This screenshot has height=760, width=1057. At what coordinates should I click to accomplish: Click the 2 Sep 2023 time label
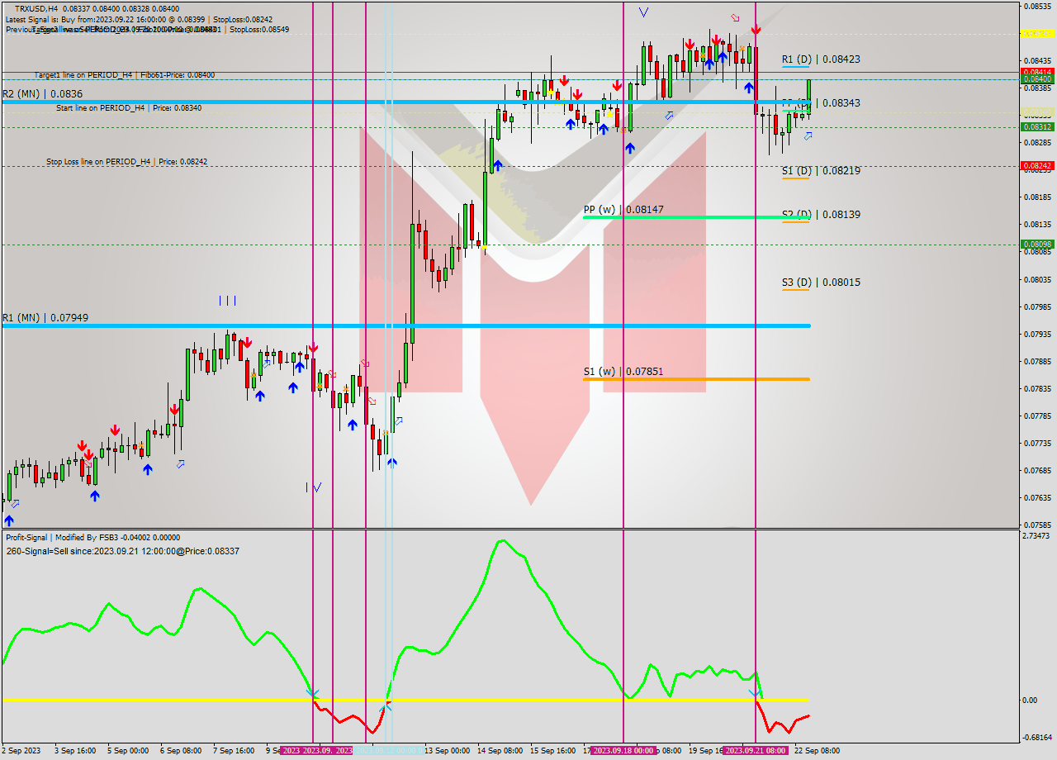click(21, 751)
